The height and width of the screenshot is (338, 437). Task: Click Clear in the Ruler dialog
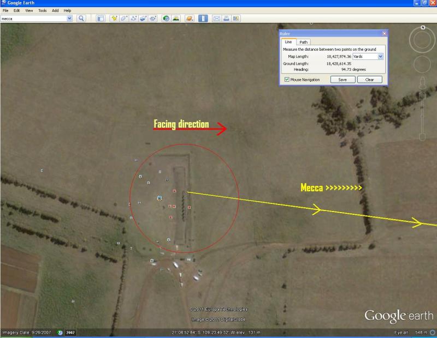[370, 80]
